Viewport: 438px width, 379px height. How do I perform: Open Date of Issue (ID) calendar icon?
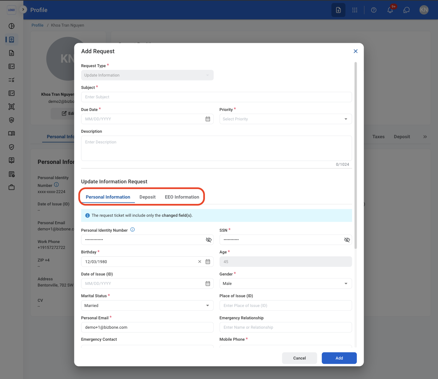coord(208,284)
